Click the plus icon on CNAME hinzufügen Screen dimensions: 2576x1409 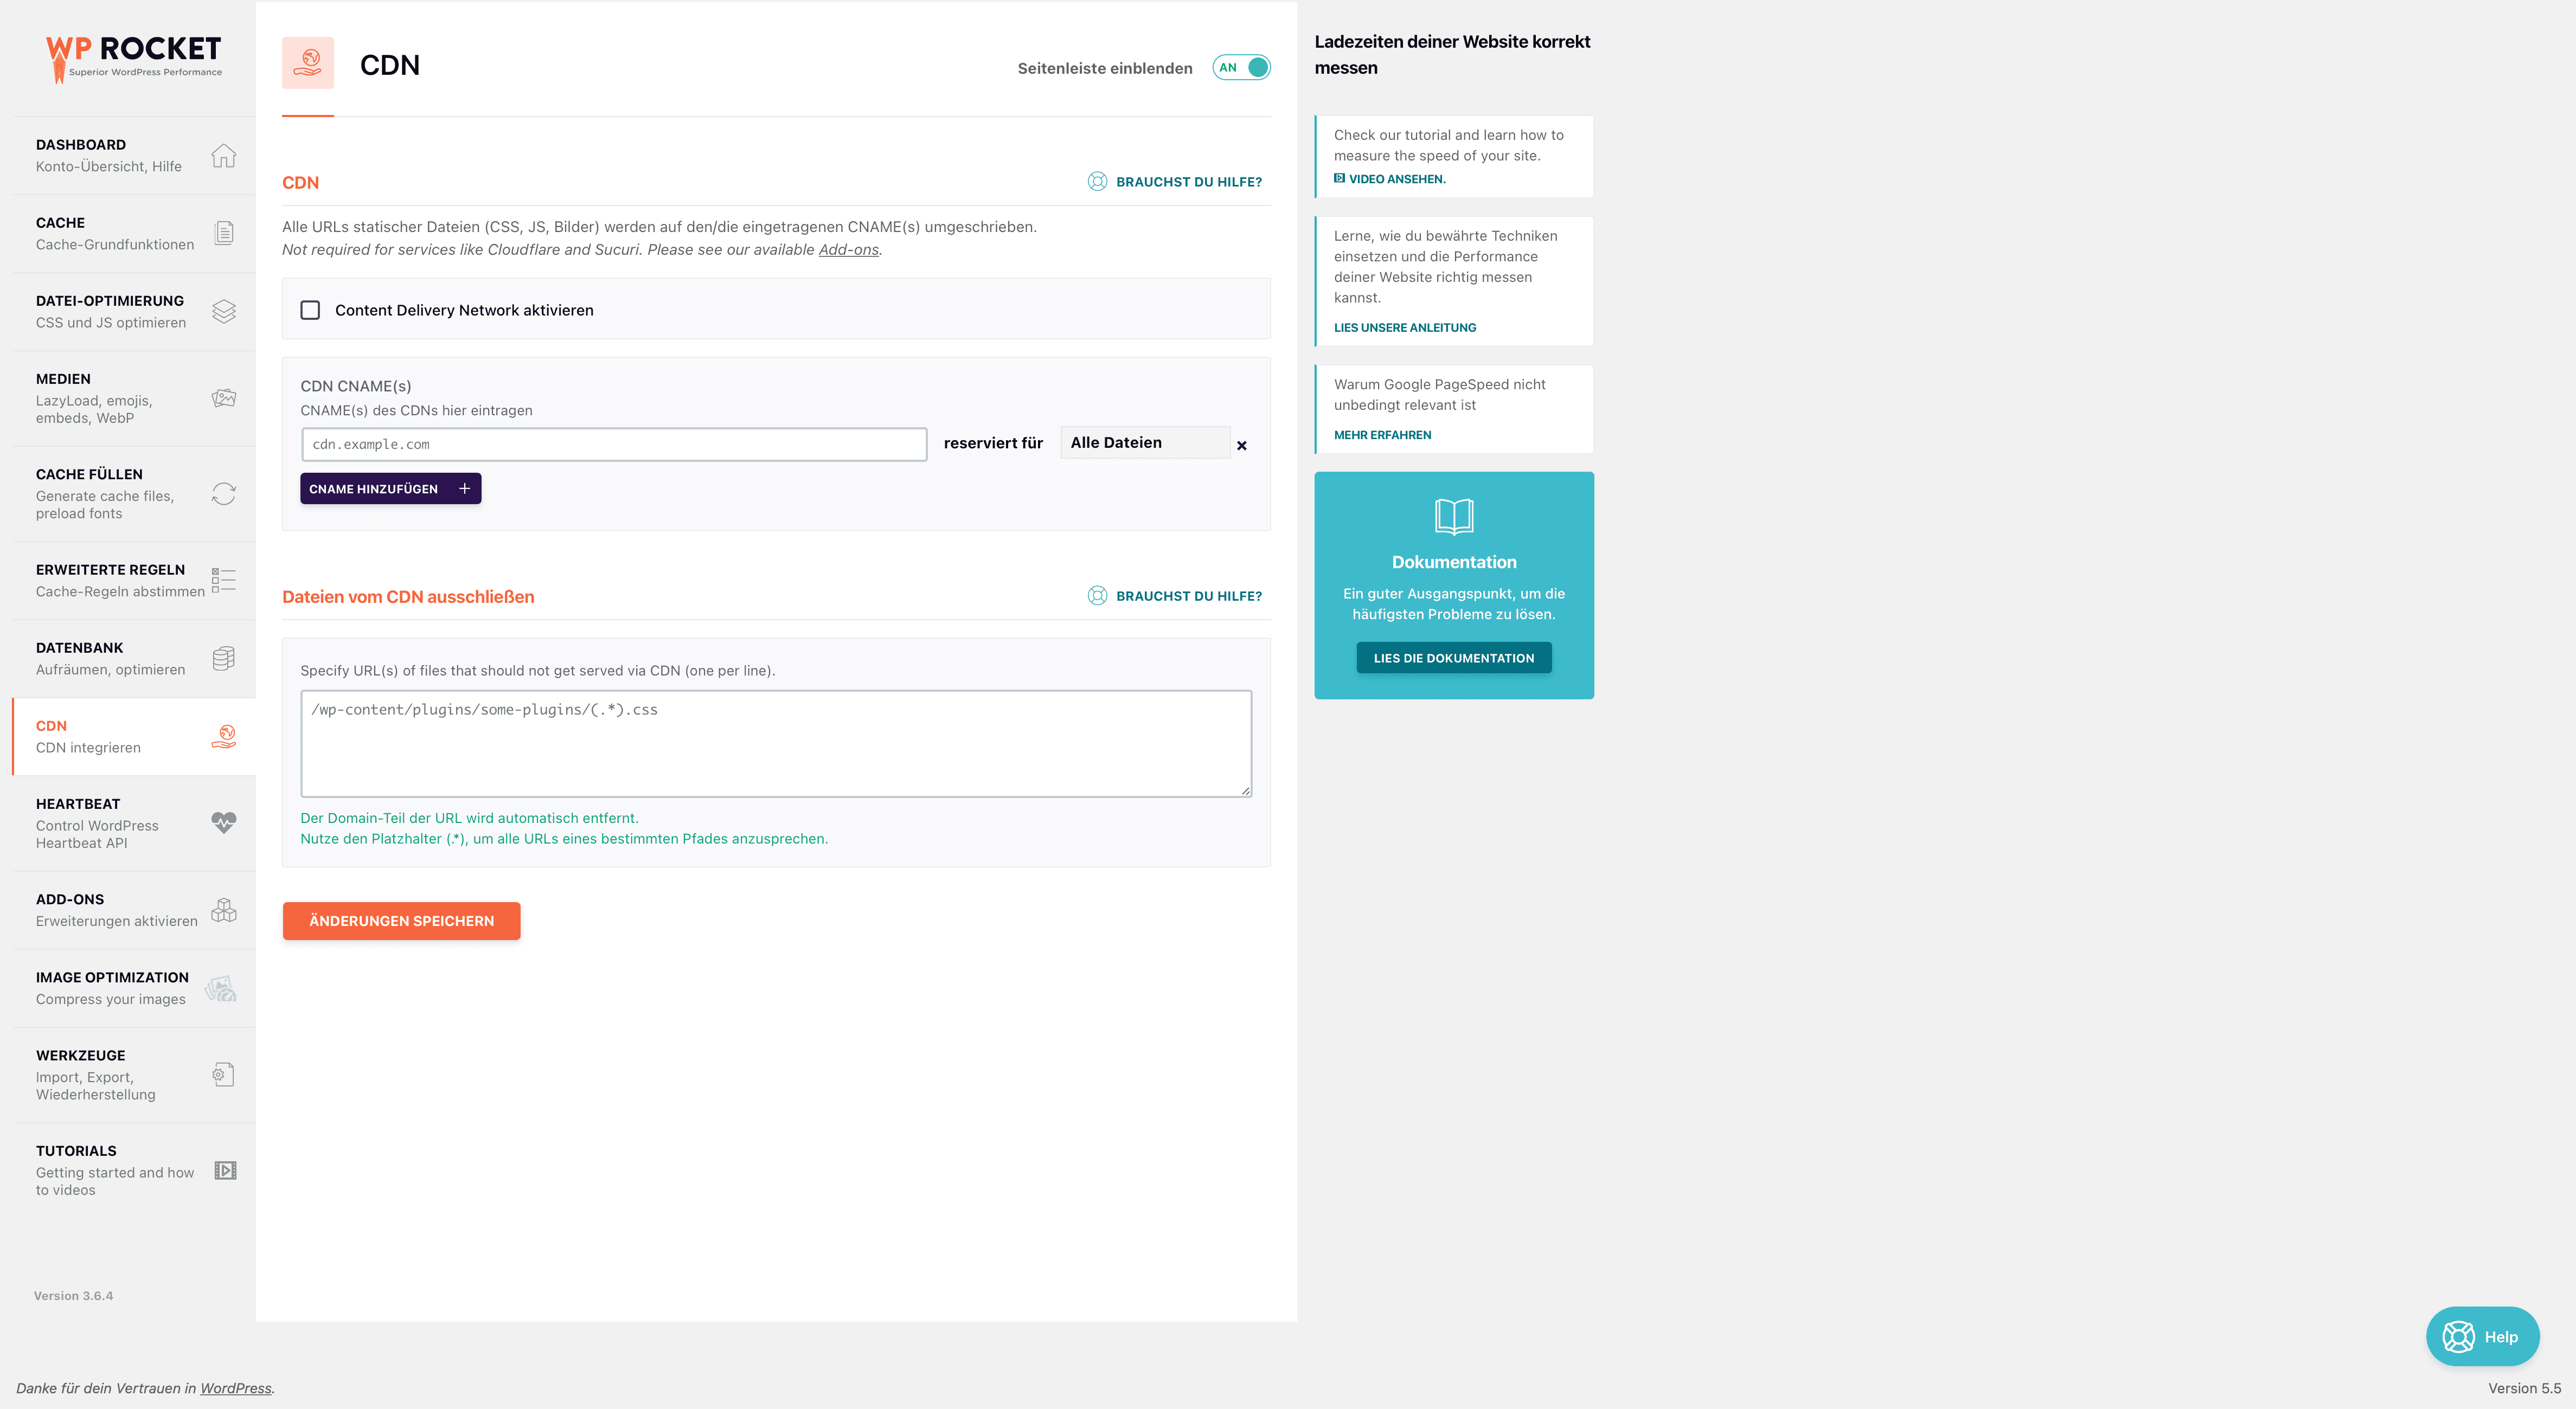tap(464, 488)
